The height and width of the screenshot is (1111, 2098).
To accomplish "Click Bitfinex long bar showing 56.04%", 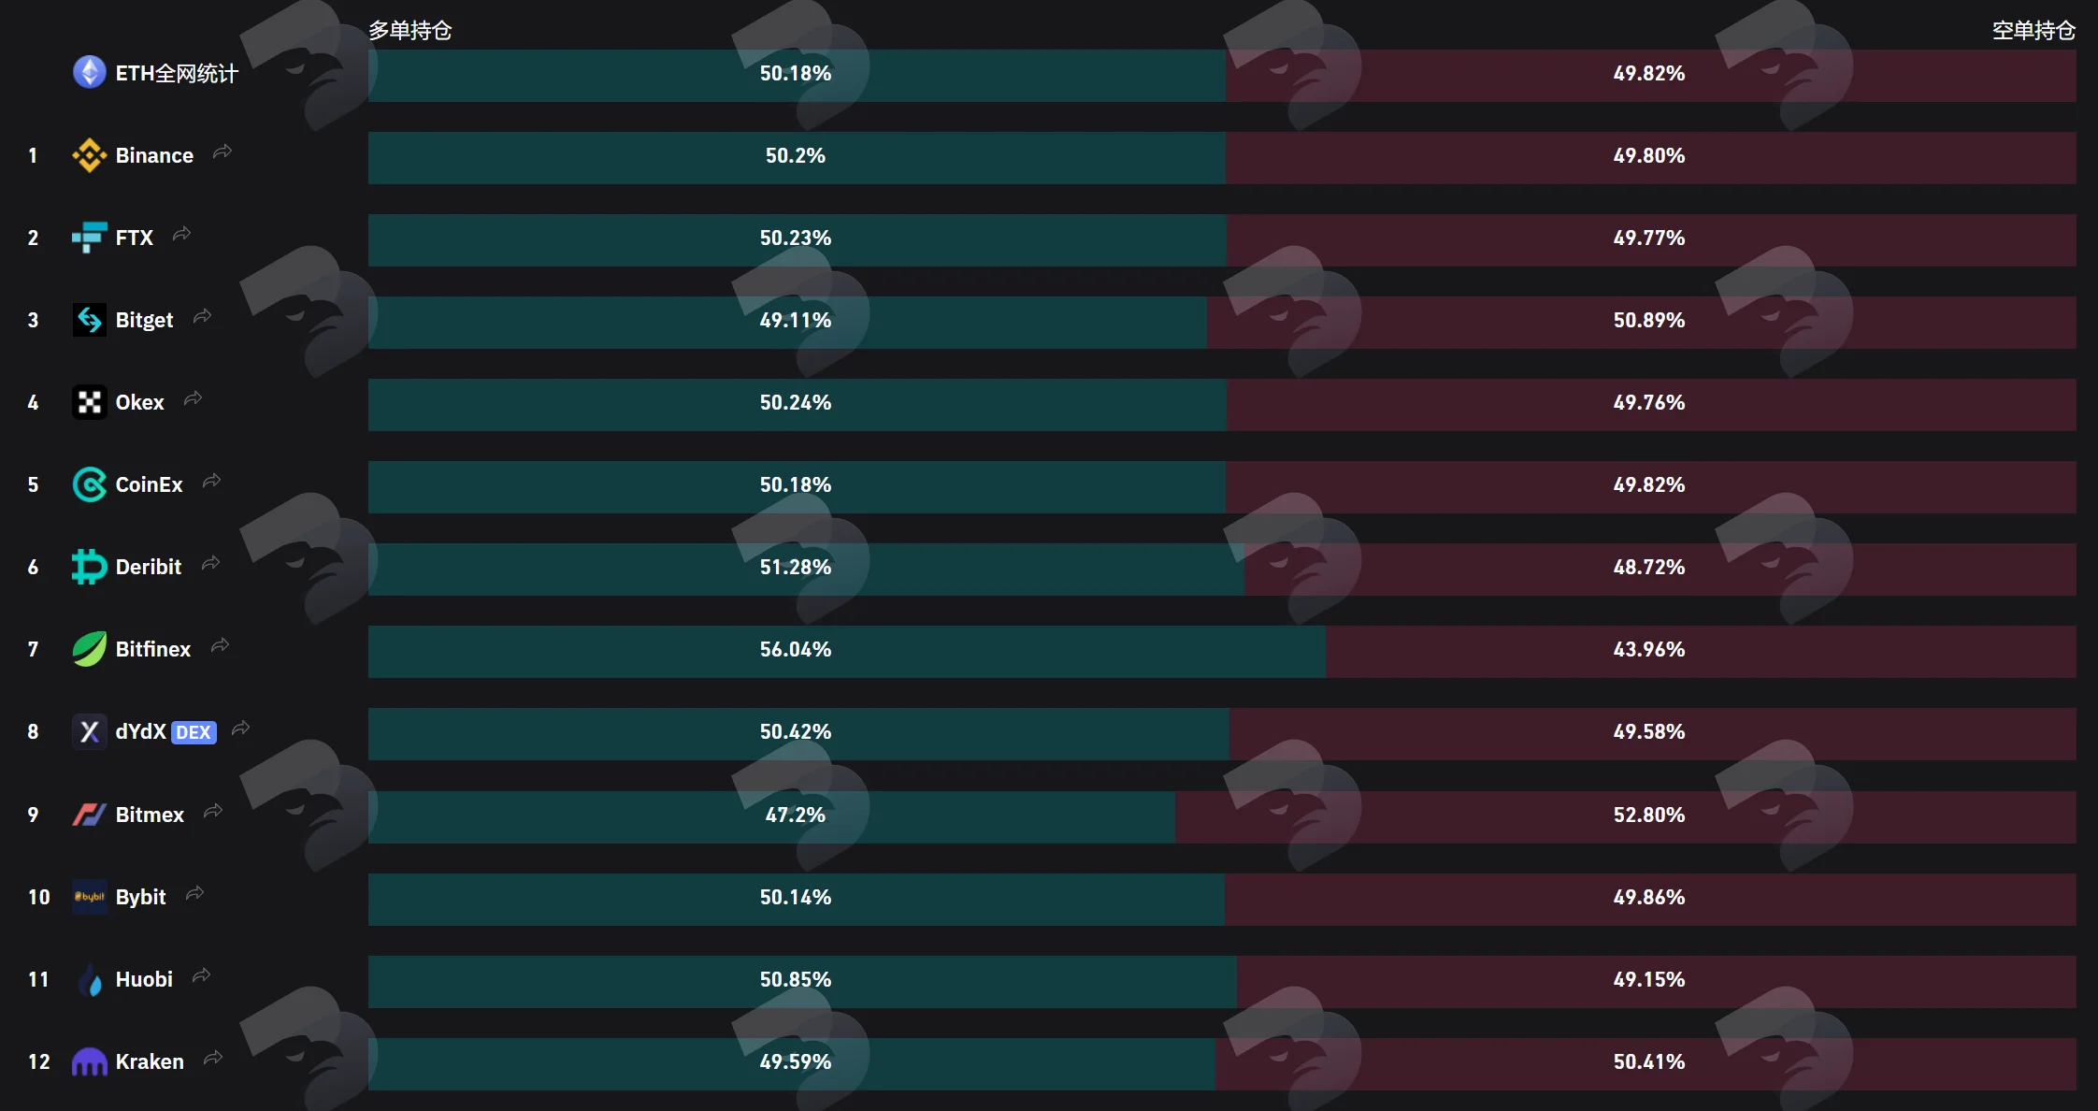I will (847, 651).
